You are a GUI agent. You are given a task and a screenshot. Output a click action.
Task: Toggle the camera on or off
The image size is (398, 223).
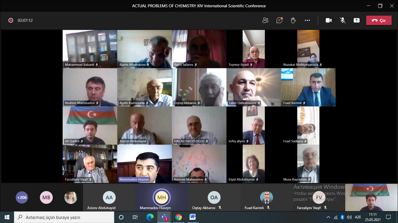pos(329,20)
